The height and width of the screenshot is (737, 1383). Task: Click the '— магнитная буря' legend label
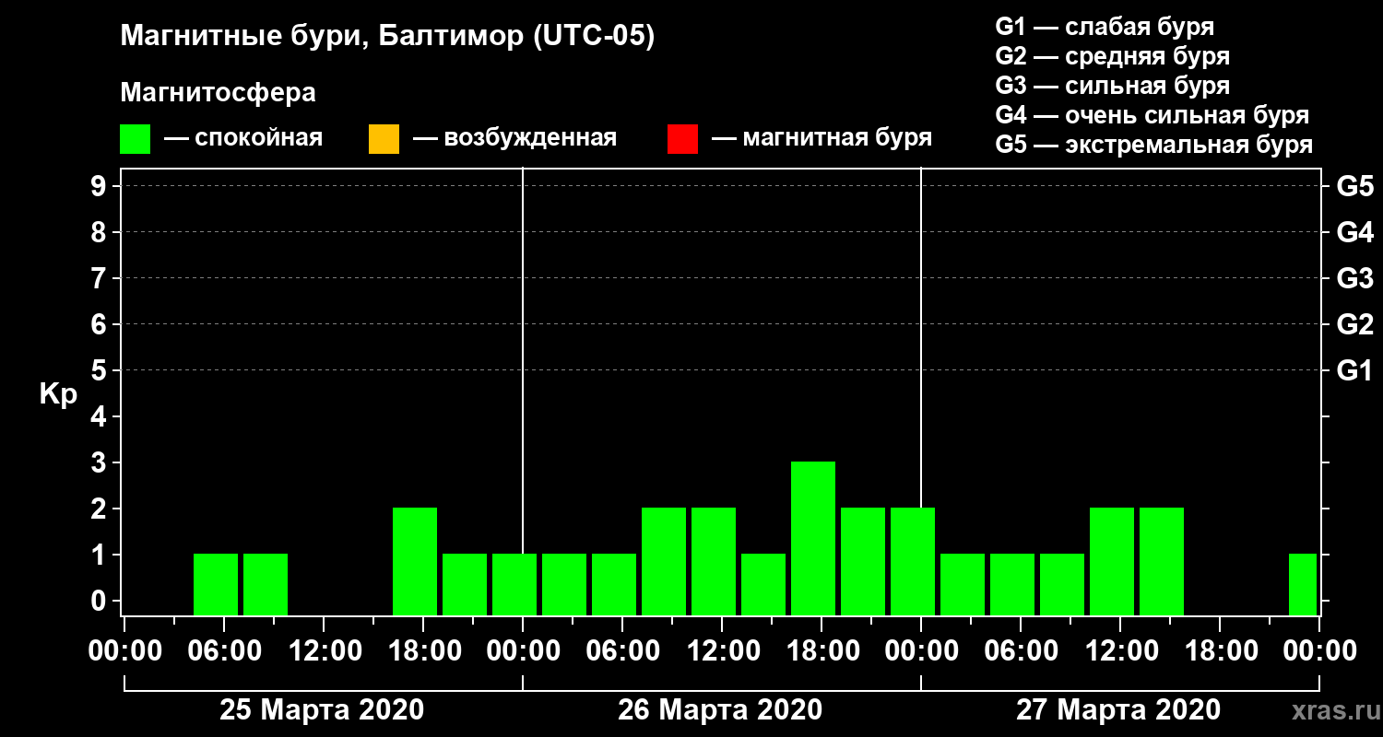pos(822,138)
